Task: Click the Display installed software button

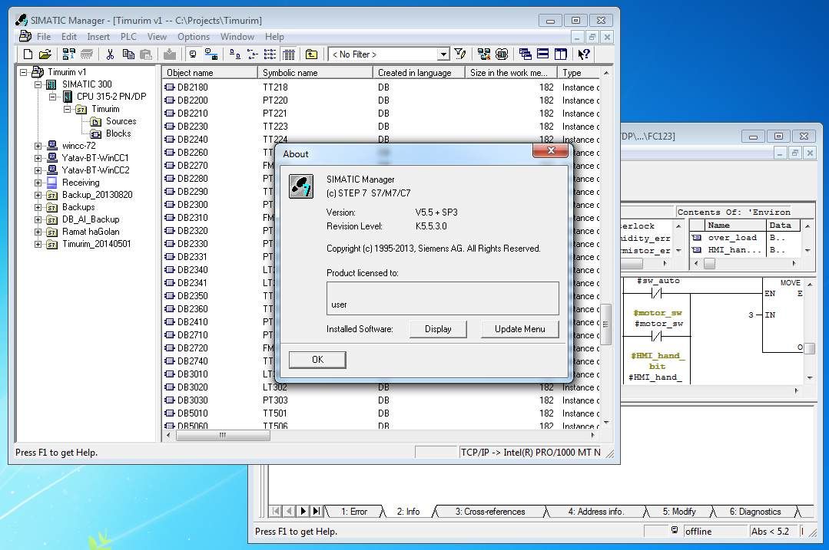Action: [x=438, y=329]
